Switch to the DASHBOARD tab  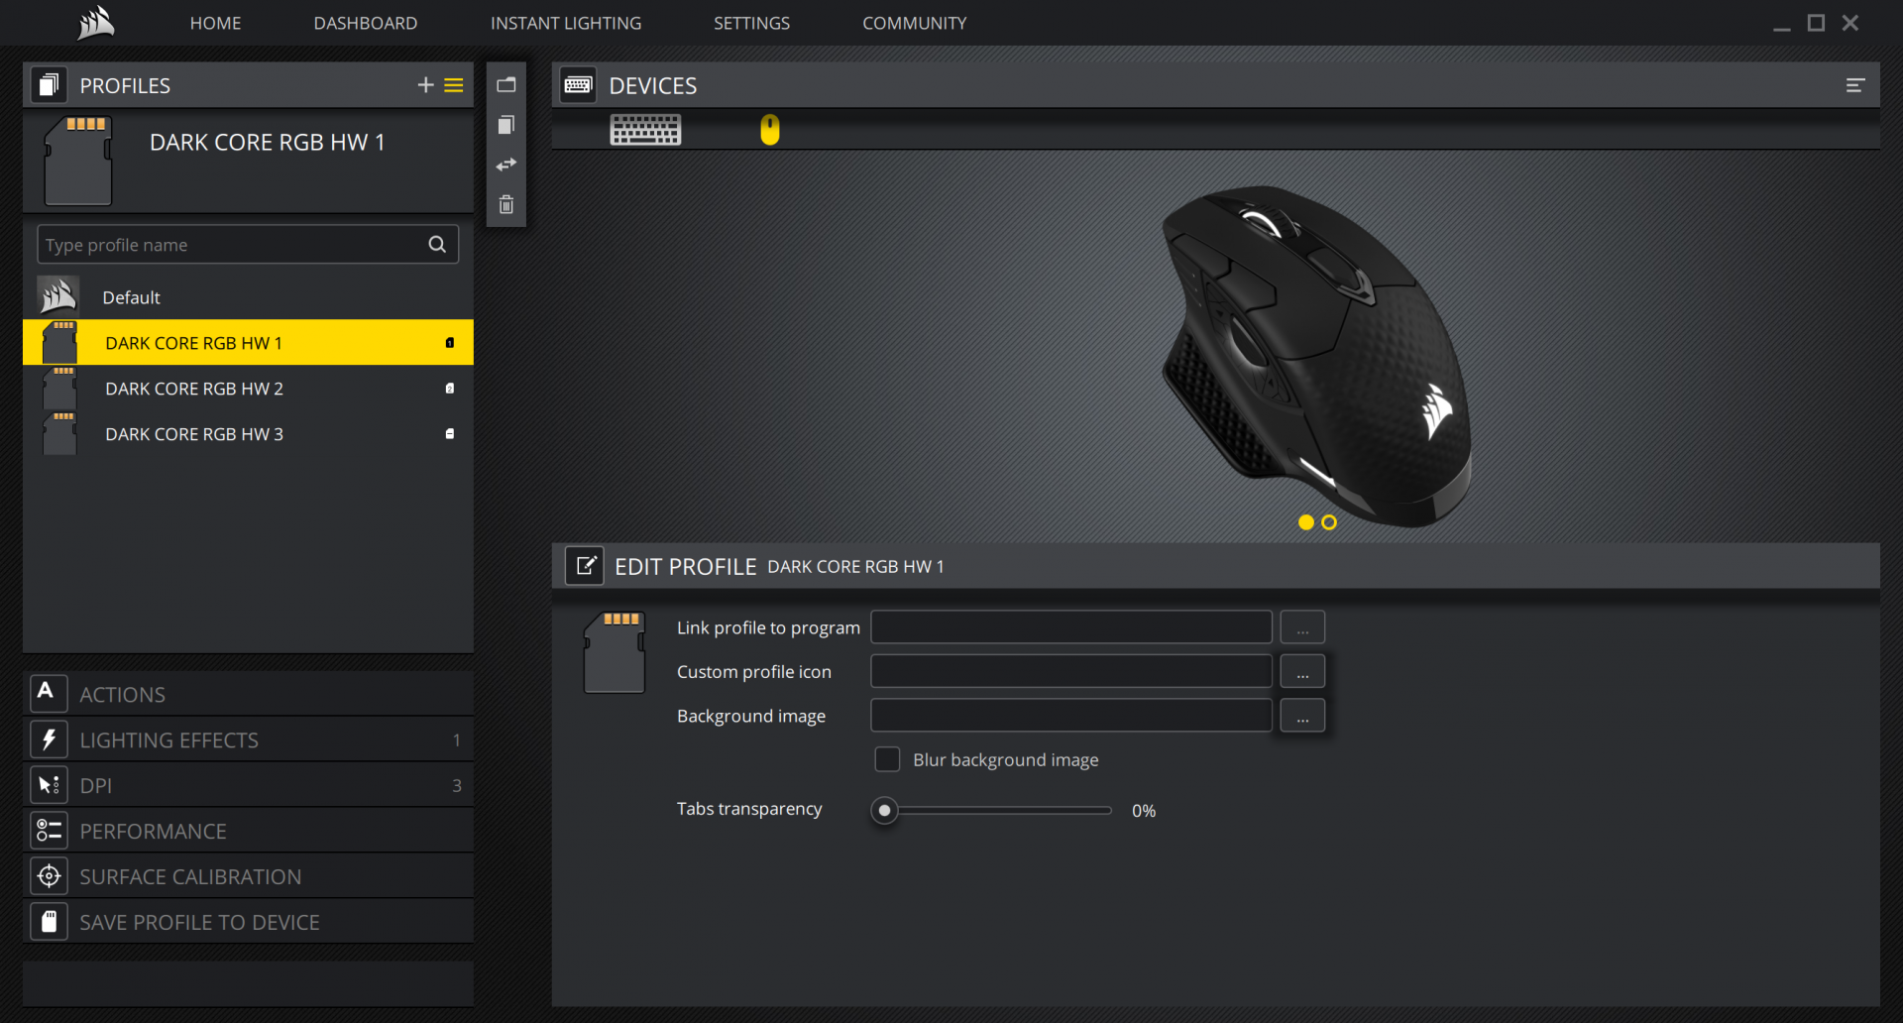click(366, 23)
